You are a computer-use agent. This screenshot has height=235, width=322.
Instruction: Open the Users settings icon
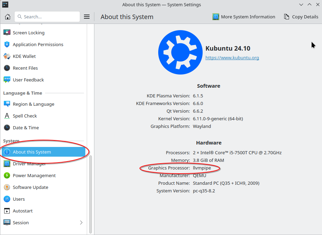coord(7,199)
